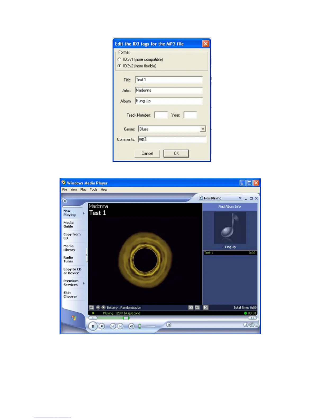This screenshot has width=324, height=420.
Task: Click the Windows Media Player title icon
Action: 64,183
